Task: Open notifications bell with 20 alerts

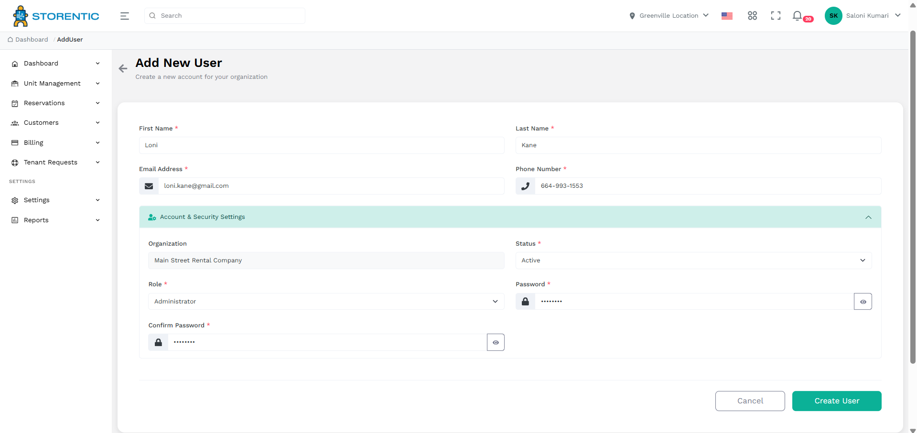Action: pyautogui.click(x=797, y=15)
